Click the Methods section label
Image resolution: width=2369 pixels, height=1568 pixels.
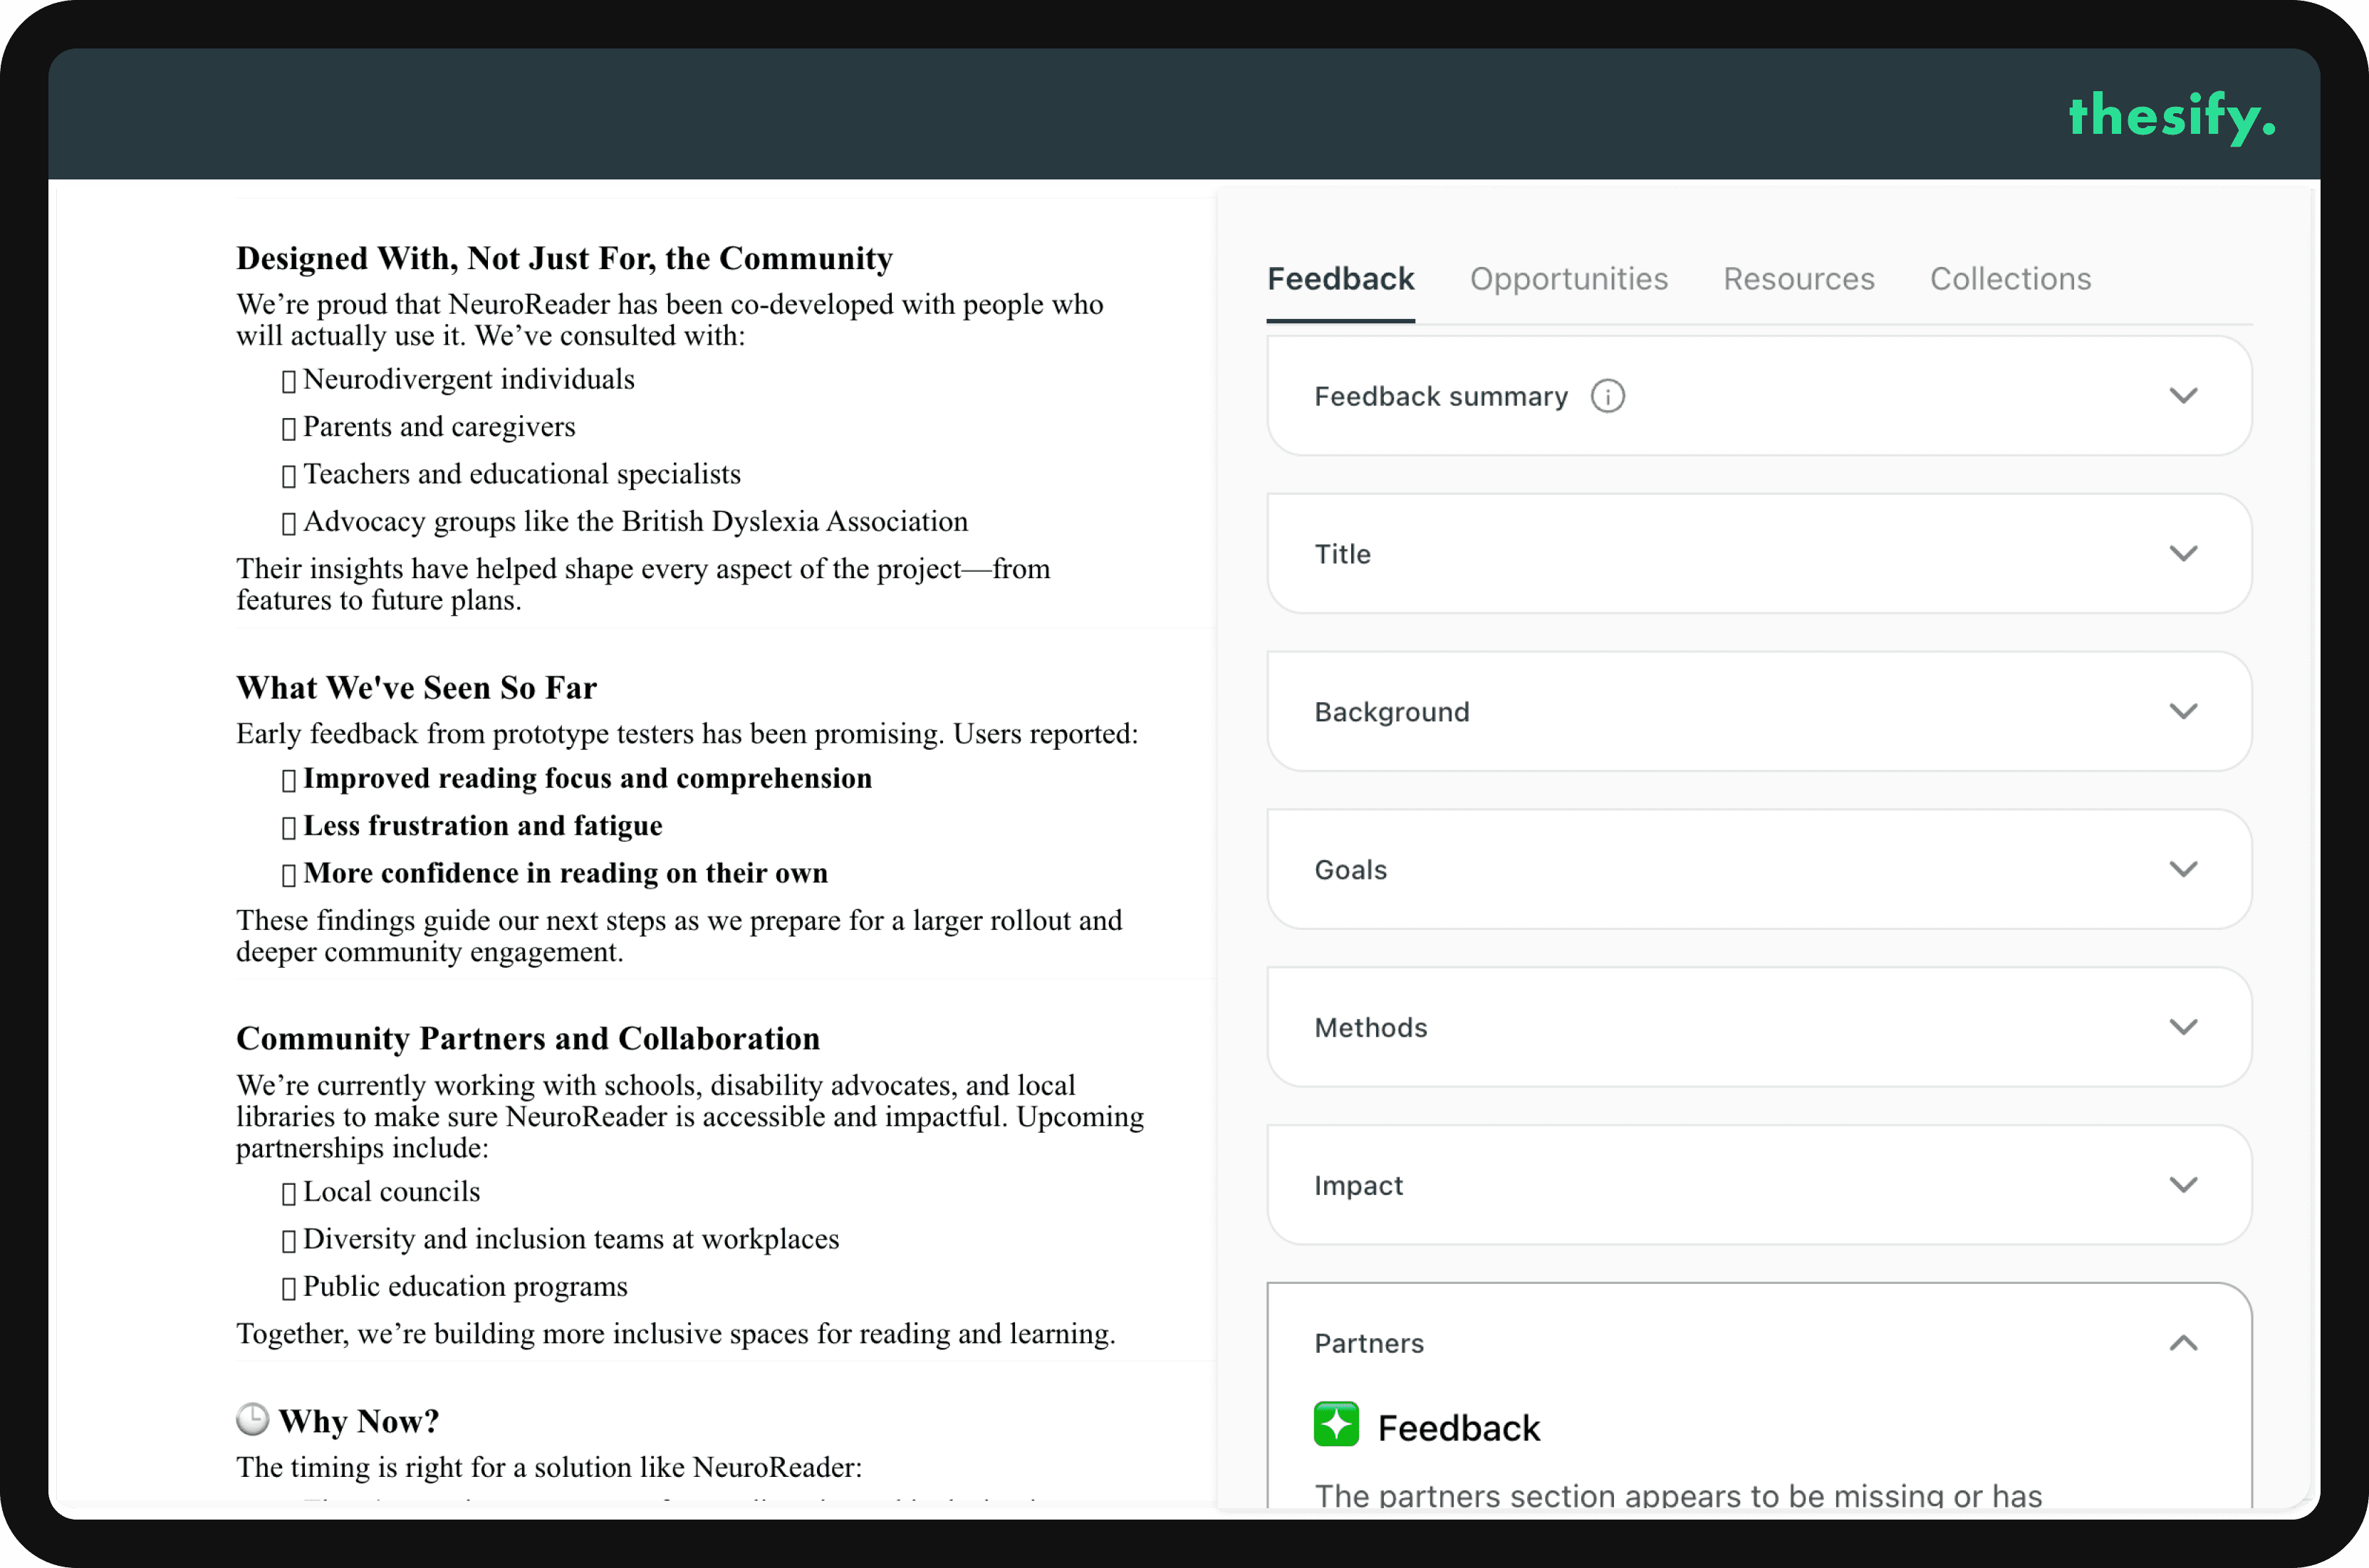(x=1370, y=1028)
